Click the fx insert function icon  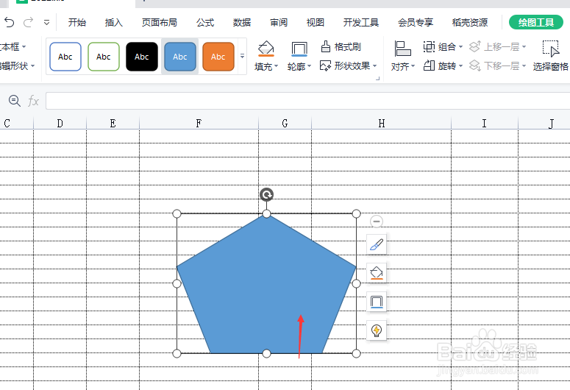tap(33, 101)
